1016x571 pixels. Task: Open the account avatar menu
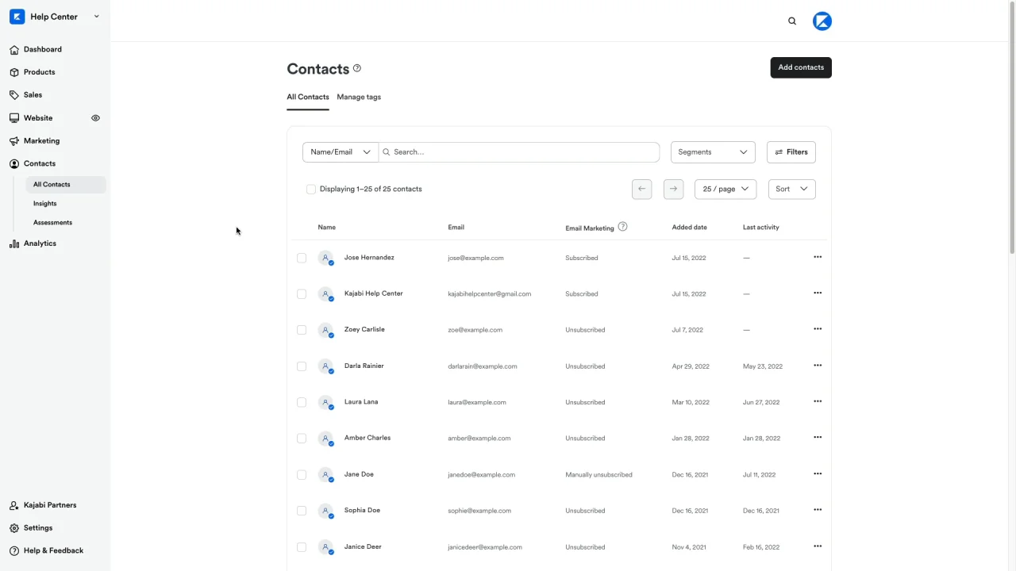click(x=822, y=21)
